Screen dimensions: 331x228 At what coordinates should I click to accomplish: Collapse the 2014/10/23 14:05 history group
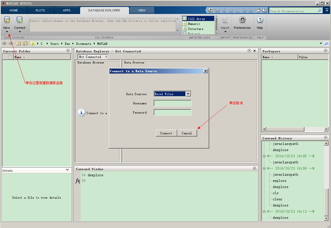click(x=264, y=156)
